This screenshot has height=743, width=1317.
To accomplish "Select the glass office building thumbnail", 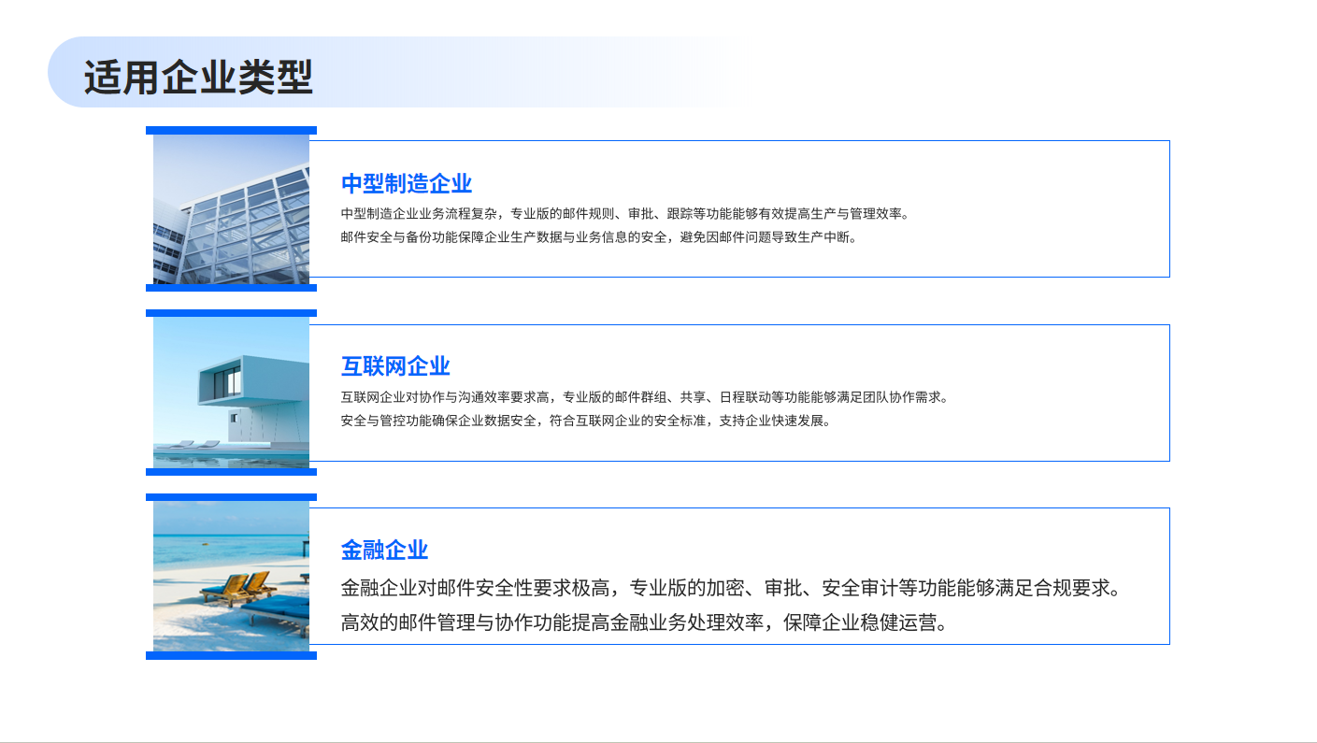I will 231,209.
